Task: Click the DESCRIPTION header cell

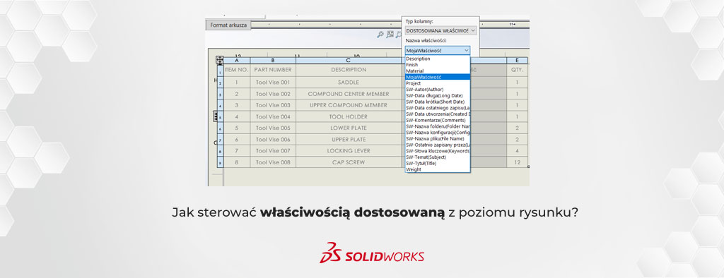Action: point(349,70)
